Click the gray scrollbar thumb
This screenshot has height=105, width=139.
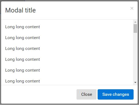click(135, 28)
